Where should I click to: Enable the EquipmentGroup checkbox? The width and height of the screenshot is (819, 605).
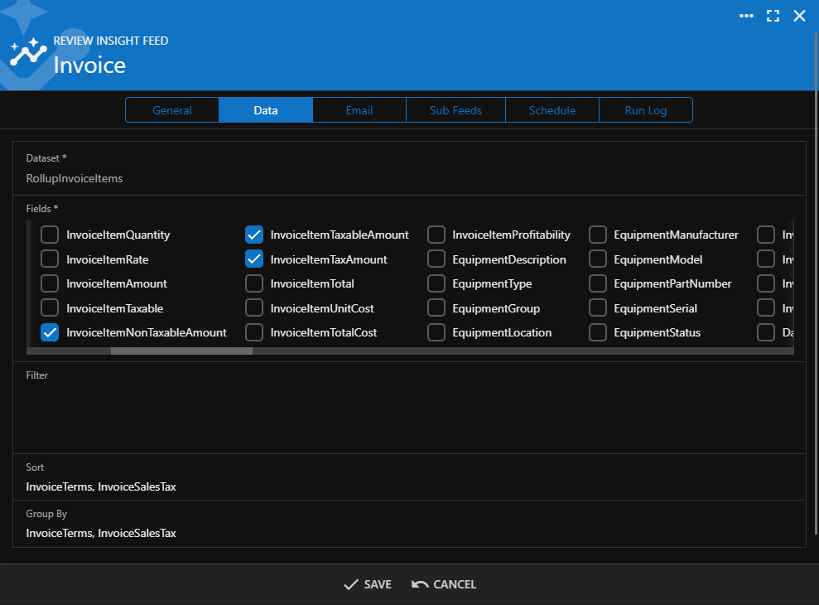click(436, 308)
